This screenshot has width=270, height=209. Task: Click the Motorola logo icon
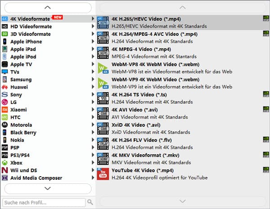tap(5, 125)
